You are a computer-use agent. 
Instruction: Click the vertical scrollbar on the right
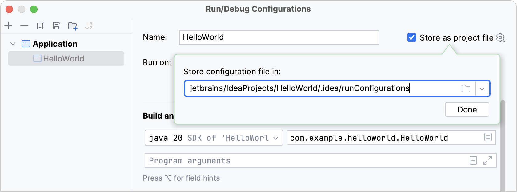[x=503, y=146]
